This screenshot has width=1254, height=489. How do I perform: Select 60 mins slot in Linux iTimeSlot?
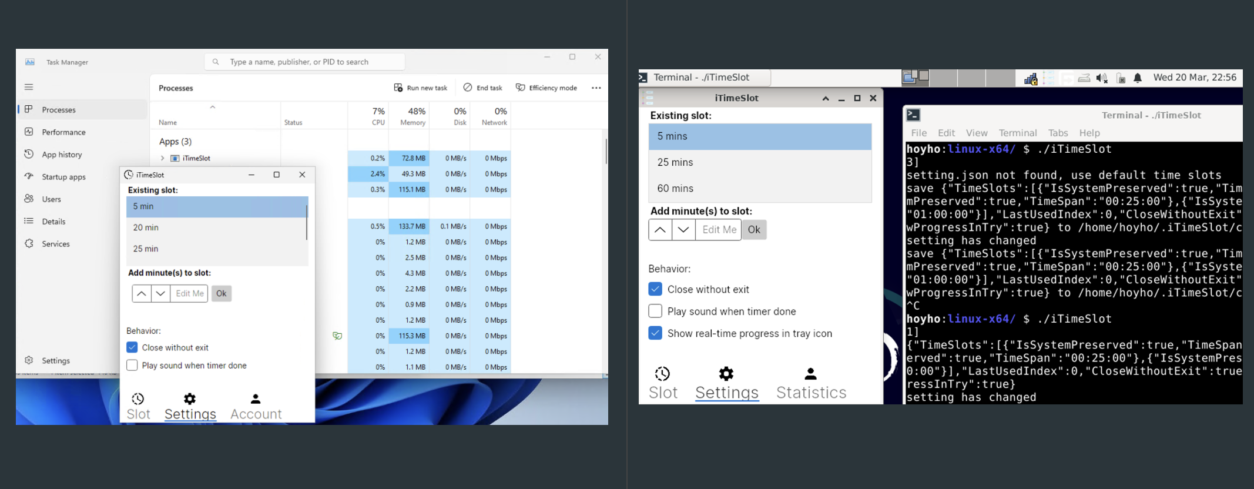[x=760, y=188]
